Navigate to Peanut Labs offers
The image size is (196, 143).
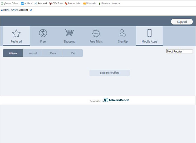(x=73, y=4)
